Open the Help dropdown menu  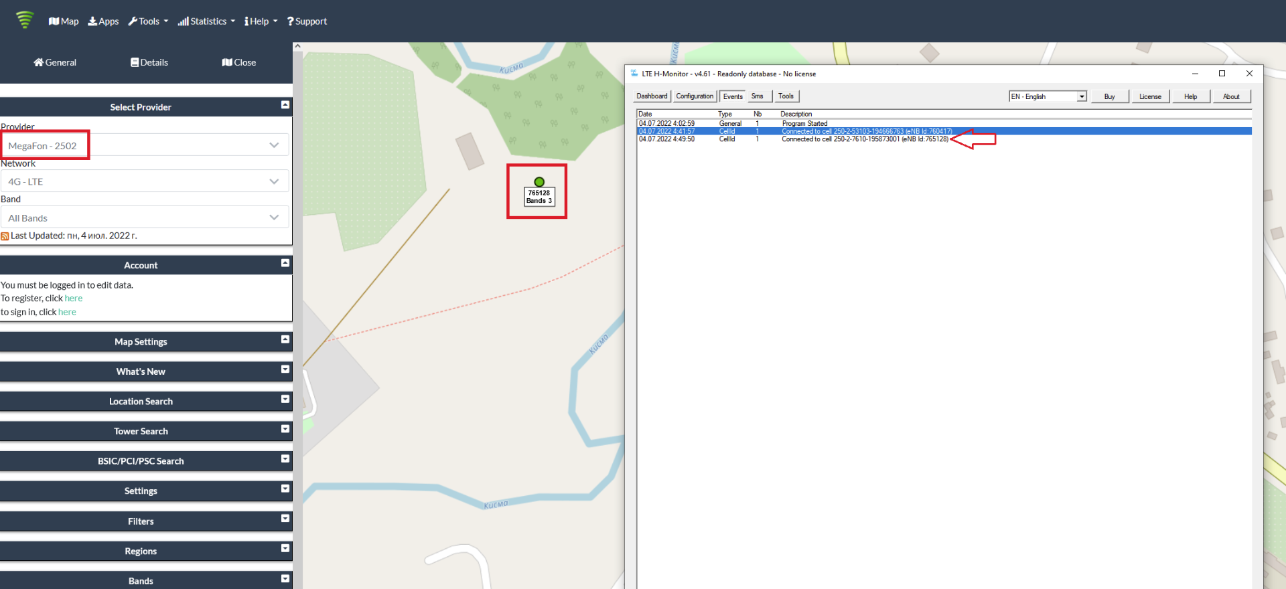261,21
